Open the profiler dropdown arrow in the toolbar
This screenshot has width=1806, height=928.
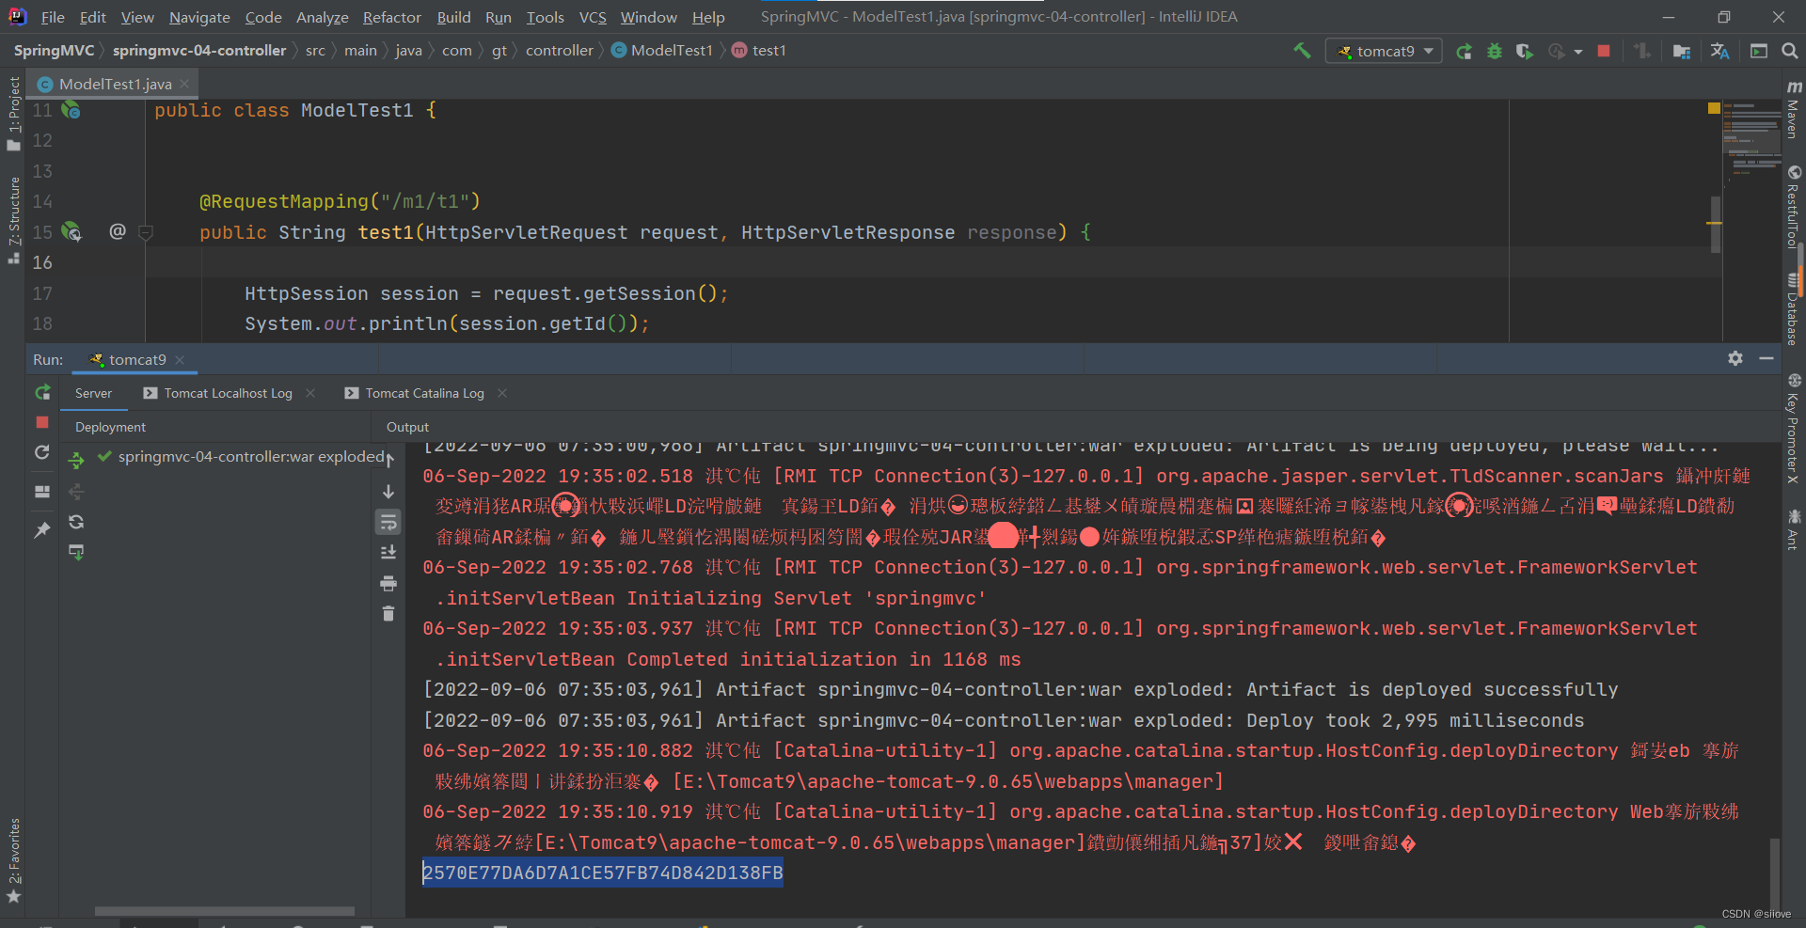click(x=1577, y=51)
